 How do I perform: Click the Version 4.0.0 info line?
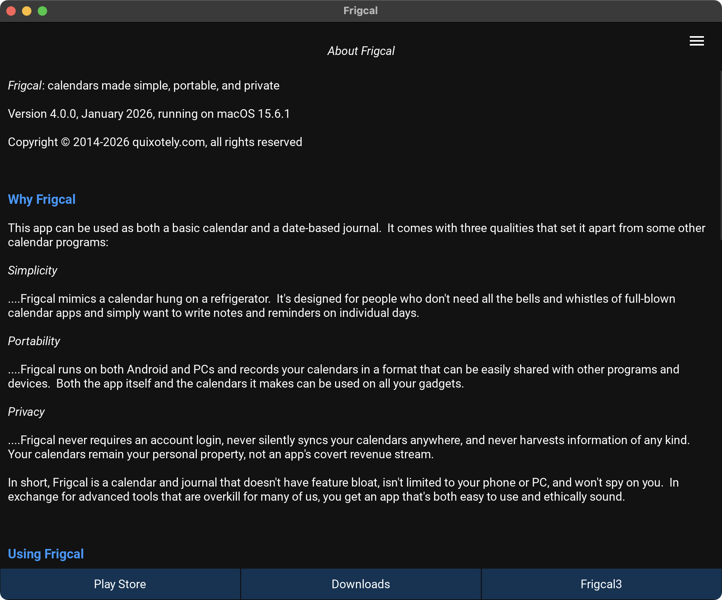pos(149,114)
